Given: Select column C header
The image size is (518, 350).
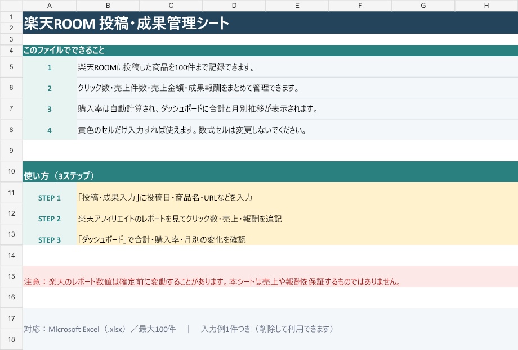Looking at the screenshot, I should pyautogui.click(x=171, y=6).
